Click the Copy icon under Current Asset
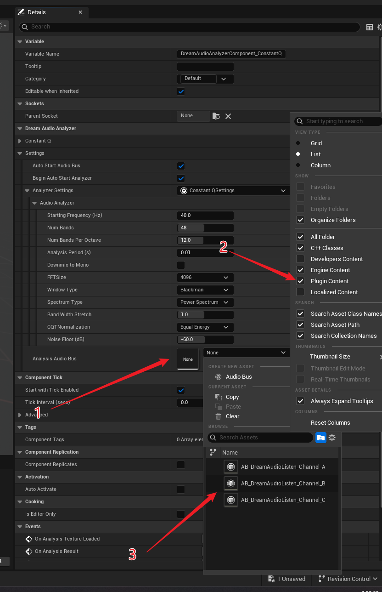This screenshot has height=592, width=382. tap(219, 397)
